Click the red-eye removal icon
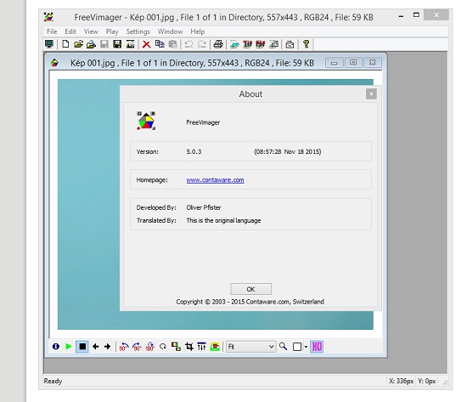The image size is (467, 402). coord(215,347)
